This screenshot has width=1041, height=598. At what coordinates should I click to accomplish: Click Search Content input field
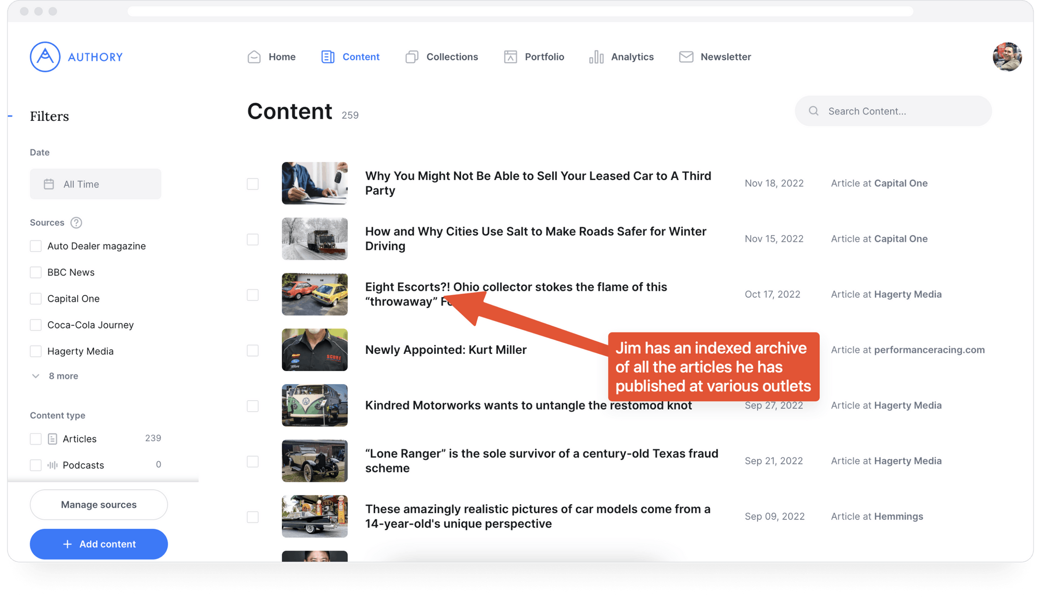[893, 111]
